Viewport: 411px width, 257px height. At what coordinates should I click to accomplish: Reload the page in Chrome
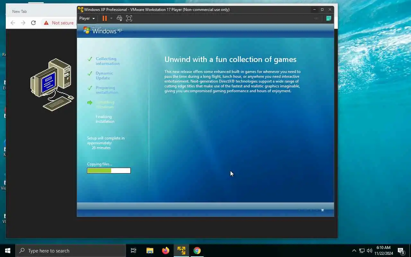pyautogui.click(x=33, y=23)
